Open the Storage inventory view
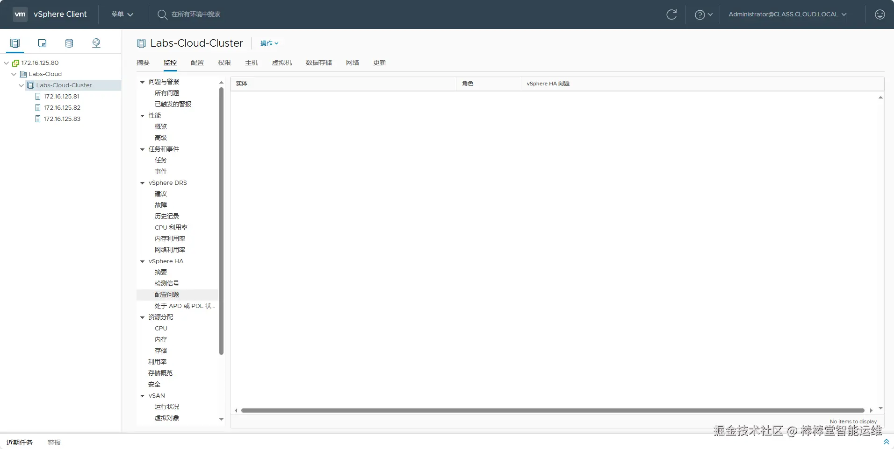The height and width of the screenshot is (449, 894). point(69,43)
